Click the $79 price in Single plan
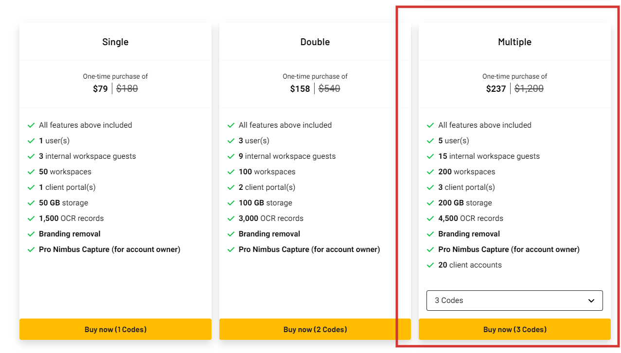The image size is (621, 353). click(100, 88)
